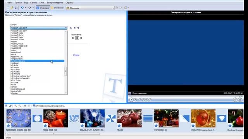This screenshot has height=139, width=248.
Task: Click the new collection folder icon
Action: pyautogui.click(x=121, y=8)
